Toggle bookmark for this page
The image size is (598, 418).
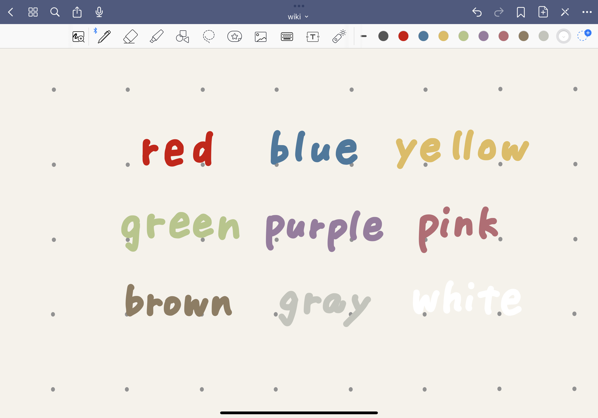click(x=521, y=12)
